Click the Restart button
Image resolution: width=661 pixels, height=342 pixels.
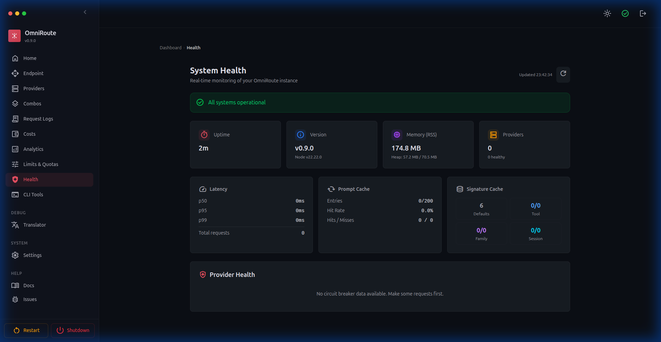click(x=27, y=330)
